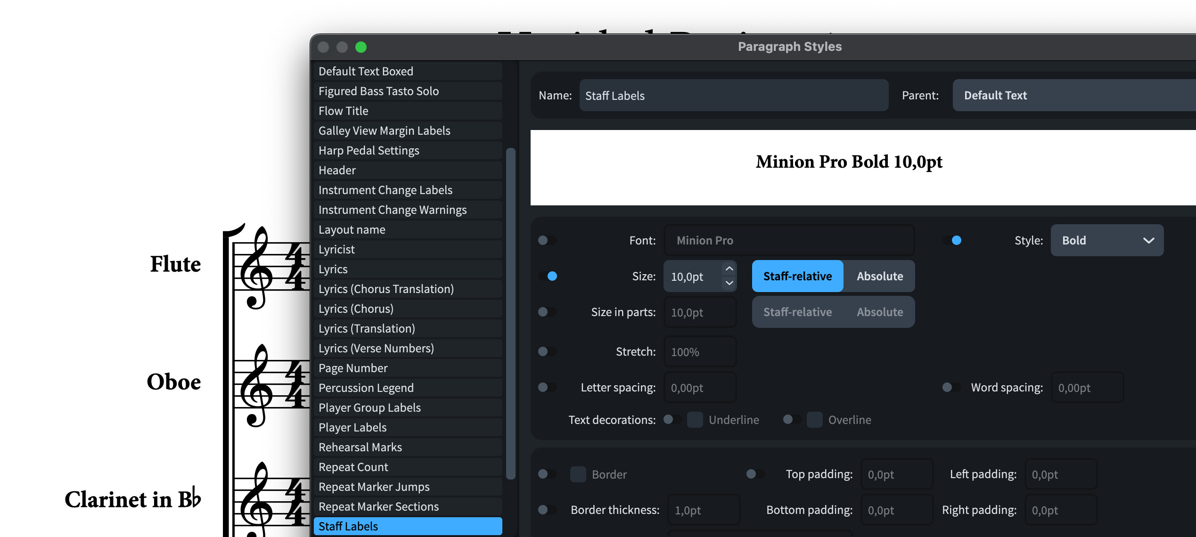The image size is (1196, 537).
Task: Turn off the Style override switch
Action: (x=952, y=241)
